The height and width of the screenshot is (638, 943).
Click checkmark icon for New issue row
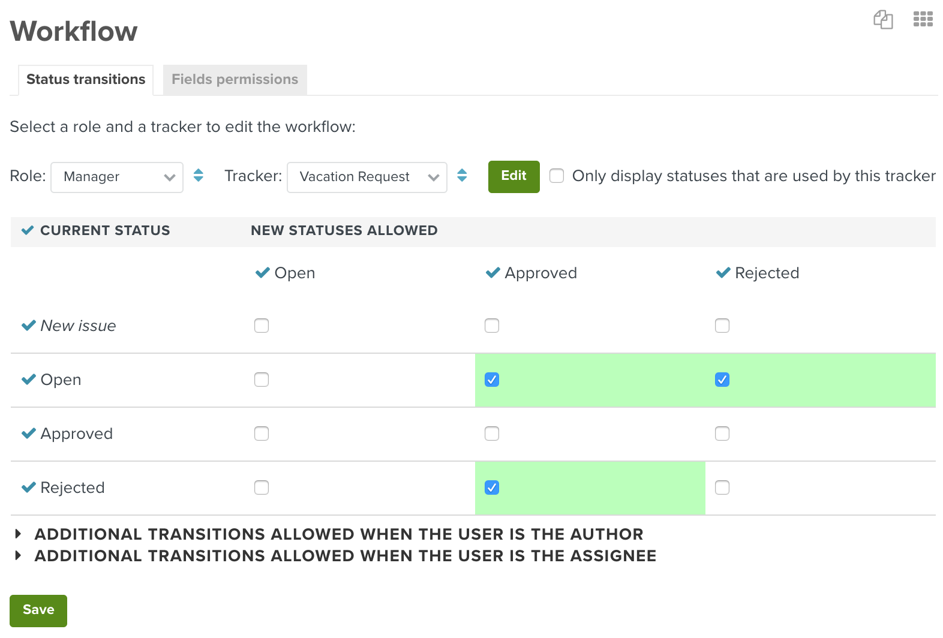[x=28, y=326]
